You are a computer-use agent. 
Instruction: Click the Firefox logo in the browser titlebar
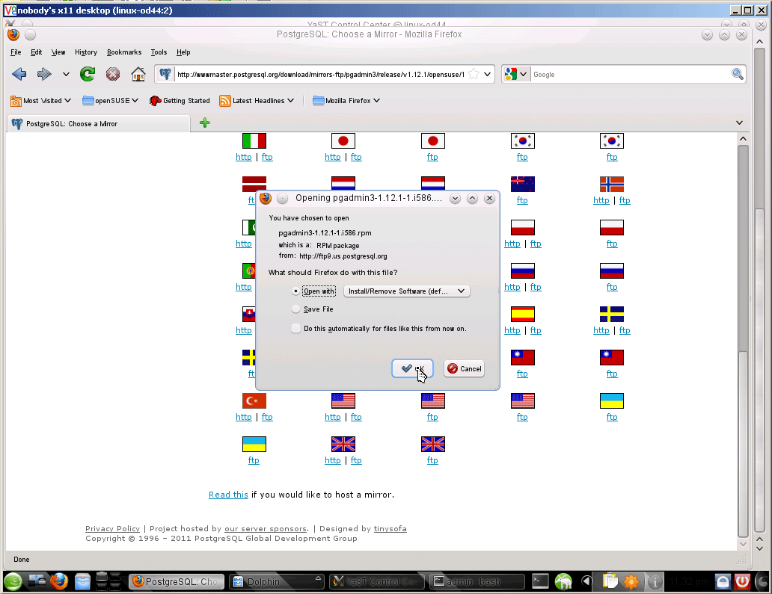13,34
